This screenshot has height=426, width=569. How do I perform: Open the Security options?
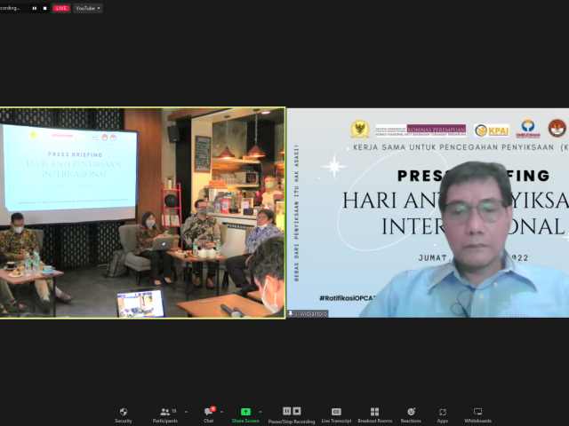click(x=123, y=414)
